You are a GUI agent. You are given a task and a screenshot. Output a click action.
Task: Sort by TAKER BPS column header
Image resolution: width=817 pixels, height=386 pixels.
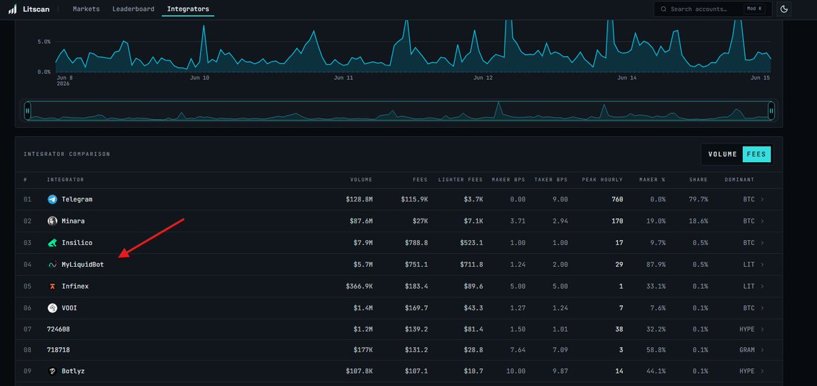[x=551, y=180]
